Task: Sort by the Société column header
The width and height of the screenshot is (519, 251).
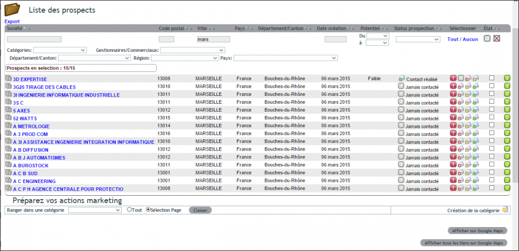Action: (x=14, y=28)
